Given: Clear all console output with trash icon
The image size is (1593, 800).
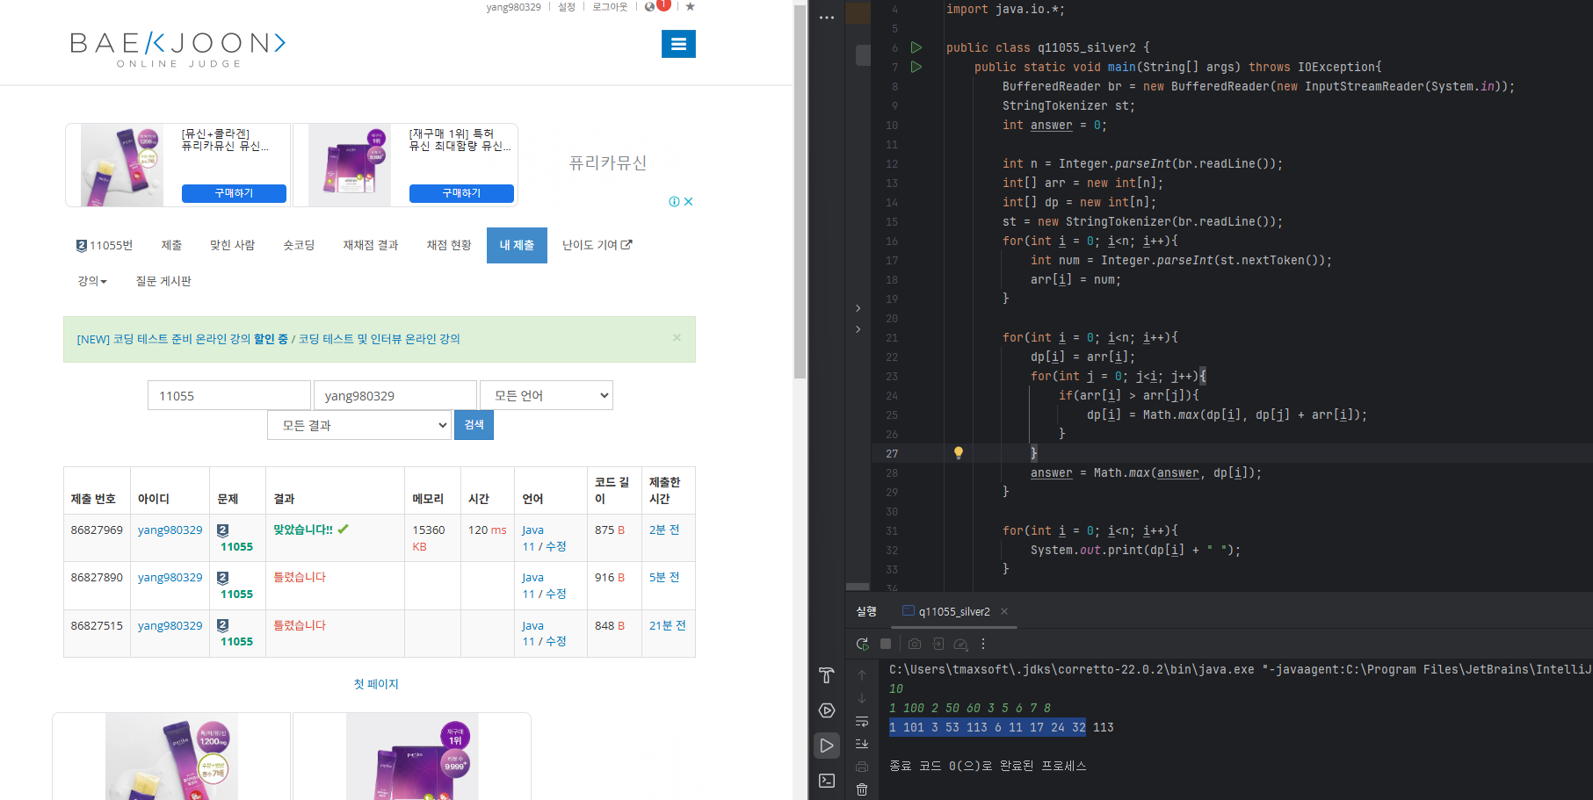Looking at the screenshot, I should point(862,789).
